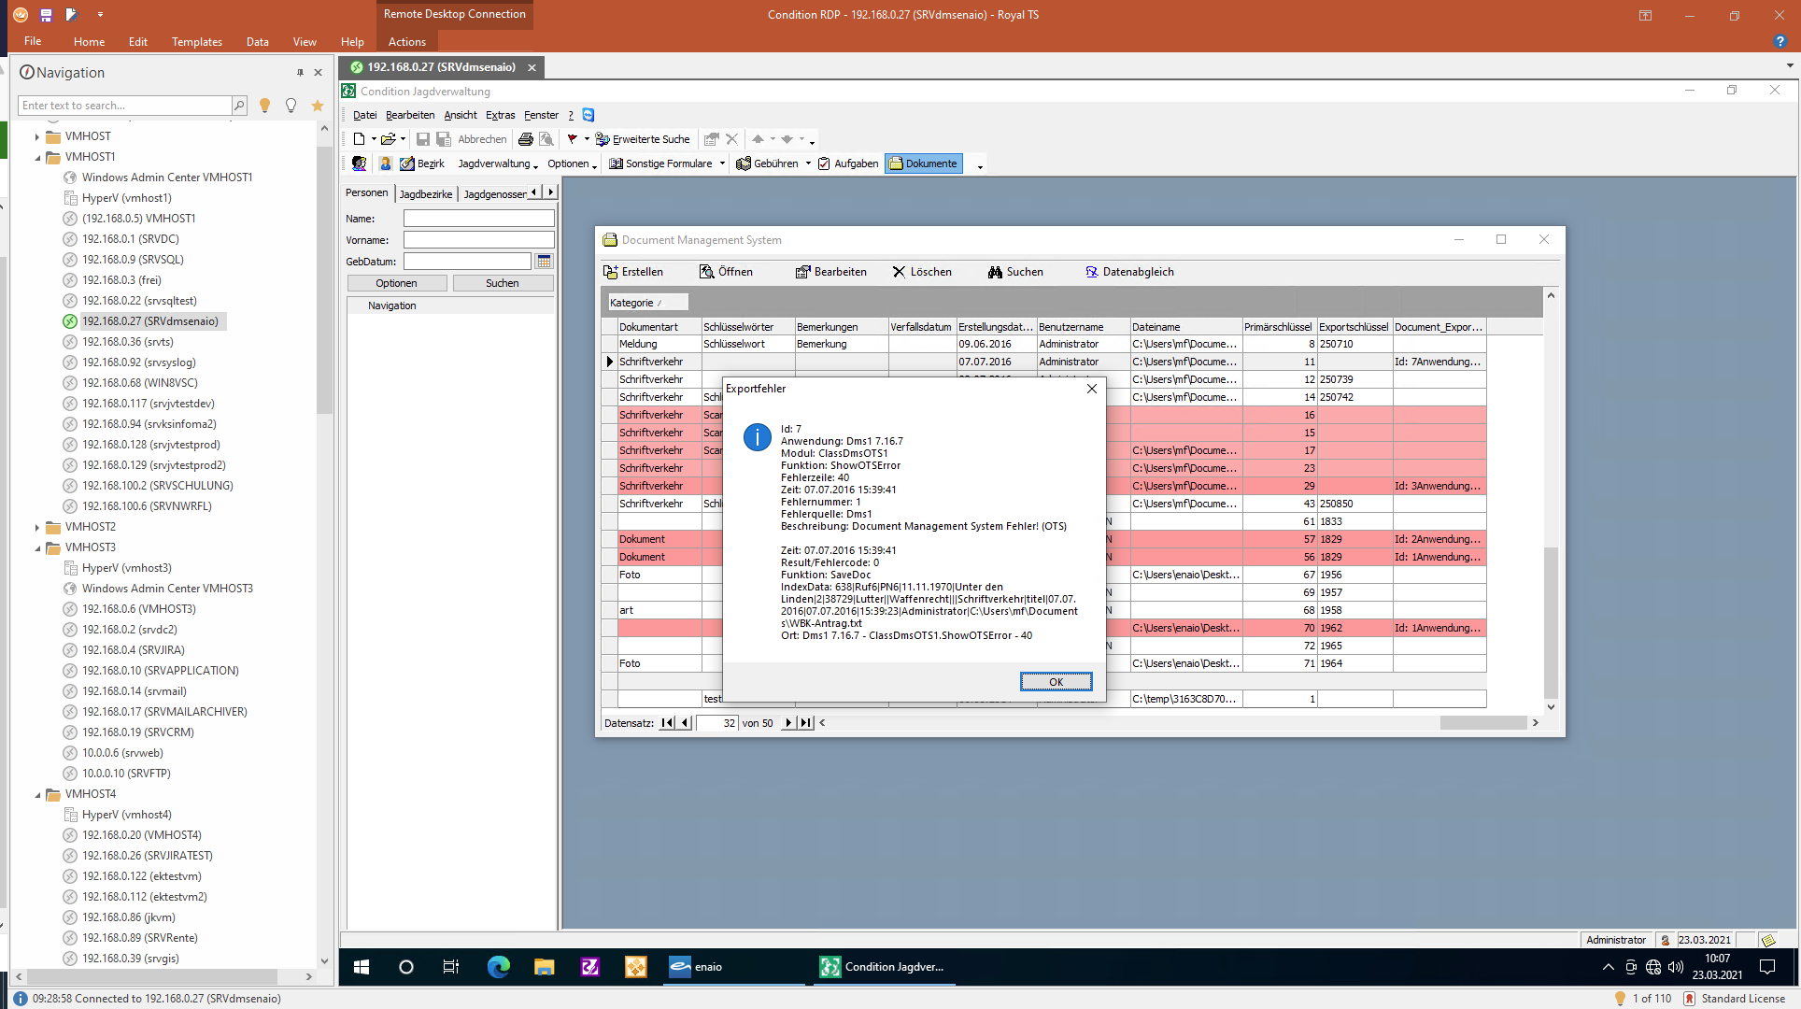Click the Optionen button under GebDatum
This screenshot has height=1009, width=1801.
point(396,283)
